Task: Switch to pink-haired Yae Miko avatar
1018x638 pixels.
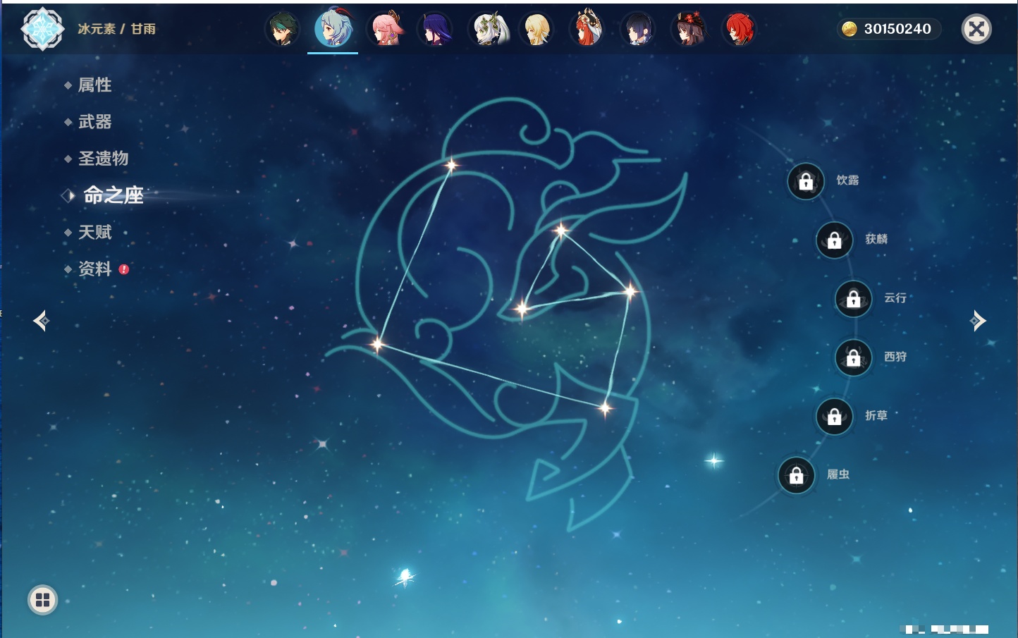Action: tap(386, 29)
